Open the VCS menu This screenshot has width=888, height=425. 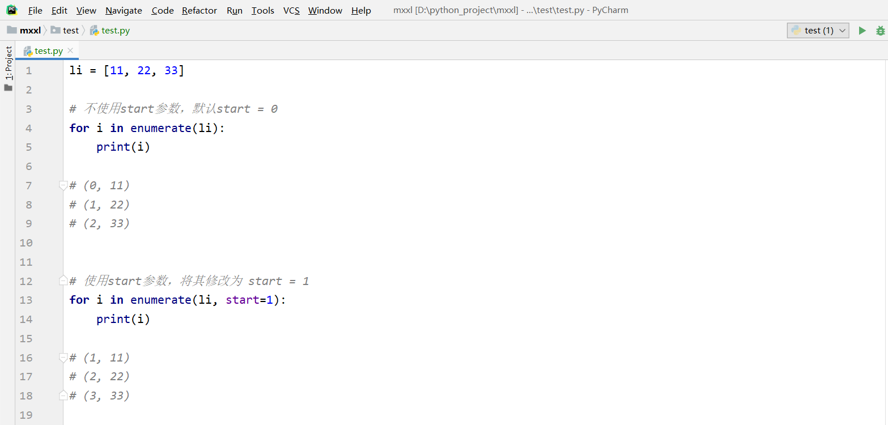(291, 10)
